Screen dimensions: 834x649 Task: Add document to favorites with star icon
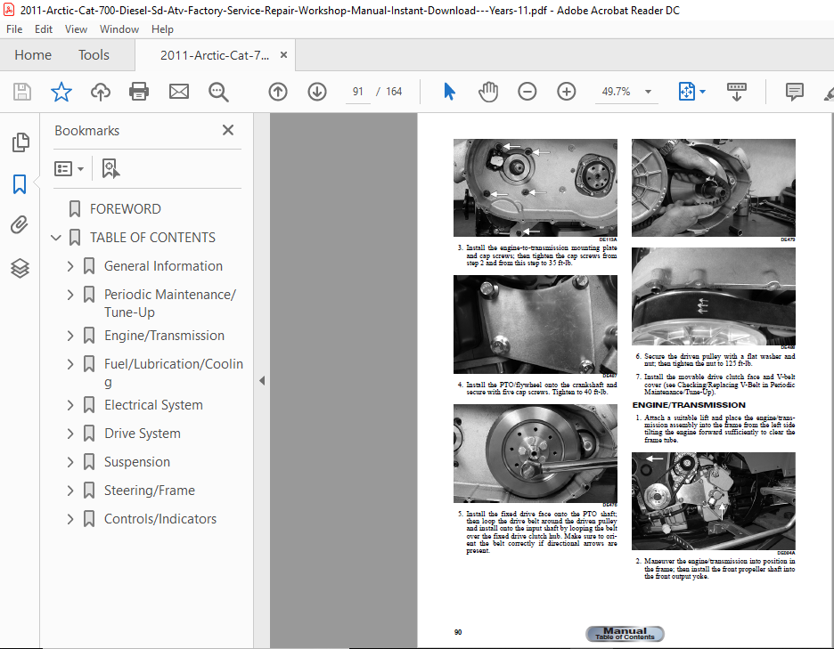tap(61, 92)
